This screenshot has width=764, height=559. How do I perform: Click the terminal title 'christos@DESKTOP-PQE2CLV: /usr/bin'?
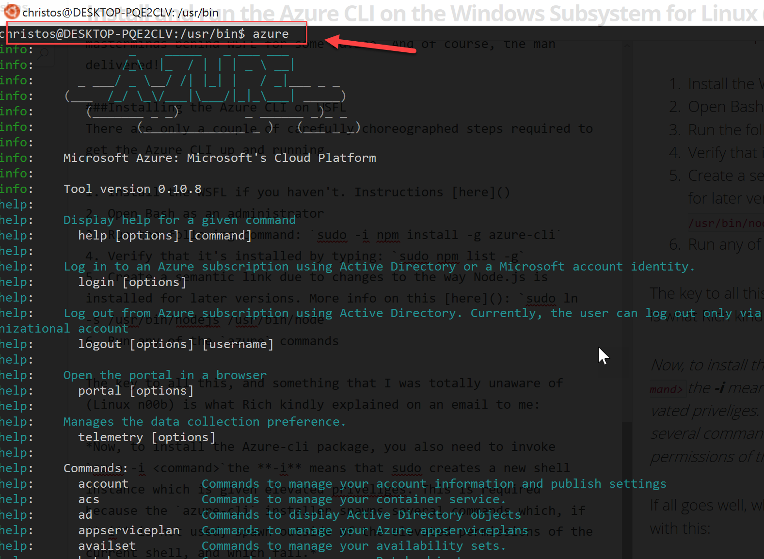coord(120,13)
